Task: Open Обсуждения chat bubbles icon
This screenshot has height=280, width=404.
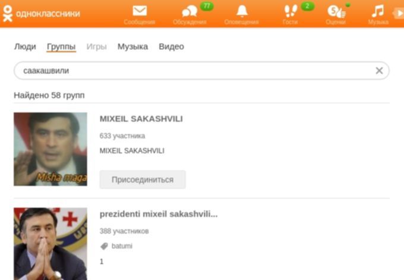Action: (190, 12)
